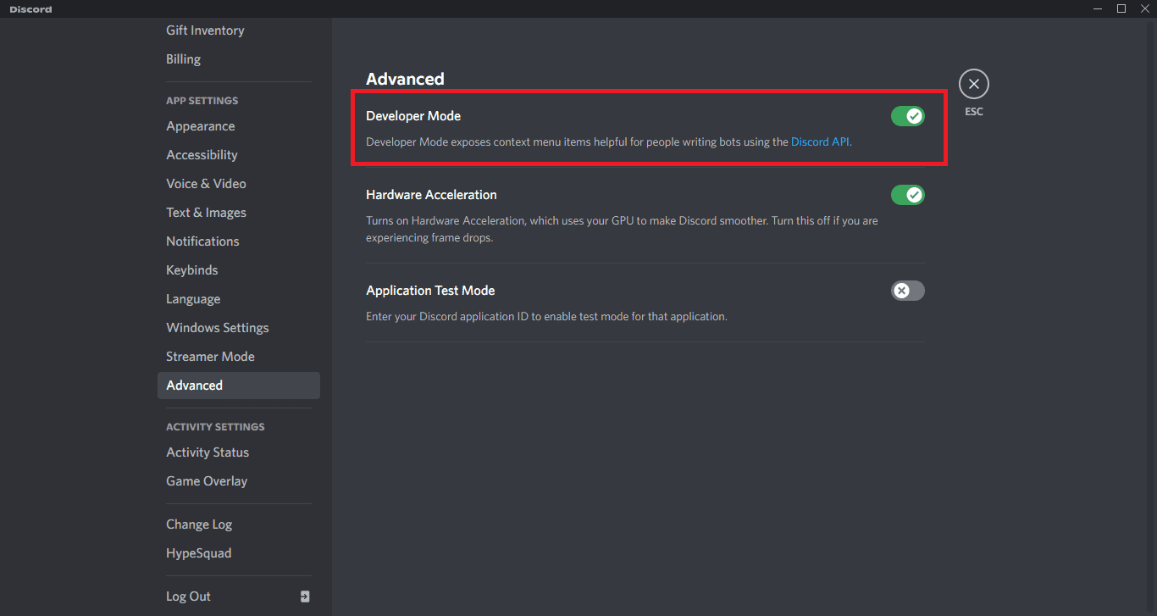The image size is (1157, 616).
Task: Close settings with the ESC X icon
Action: point(973,84)
